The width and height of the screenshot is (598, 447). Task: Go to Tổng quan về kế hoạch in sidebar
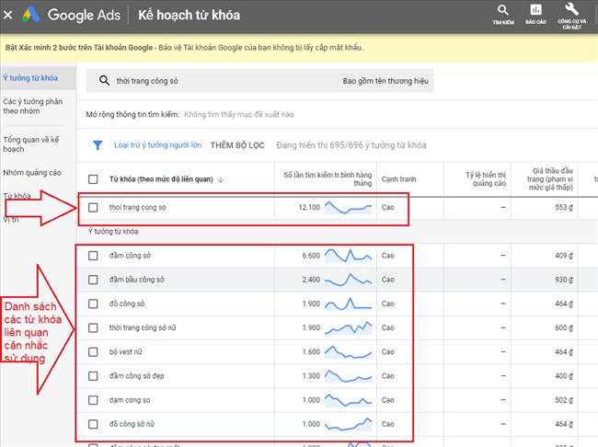[x=30, y=144]
